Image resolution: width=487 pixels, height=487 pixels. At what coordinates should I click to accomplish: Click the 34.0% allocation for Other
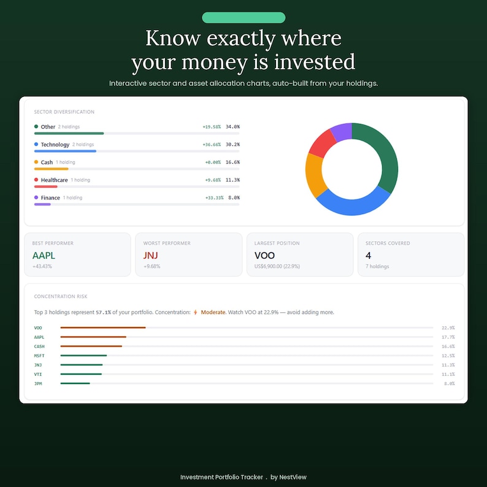tap(232, 127)
